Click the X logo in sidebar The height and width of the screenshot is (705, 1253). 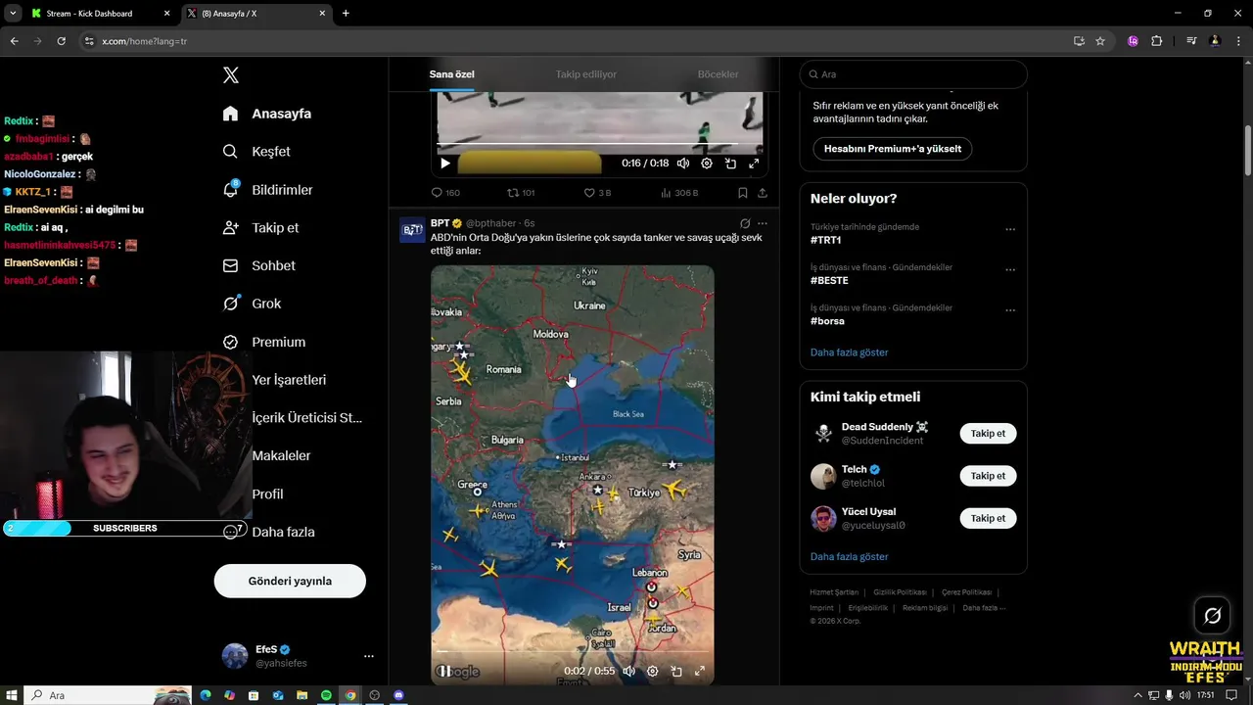(230, 75)
